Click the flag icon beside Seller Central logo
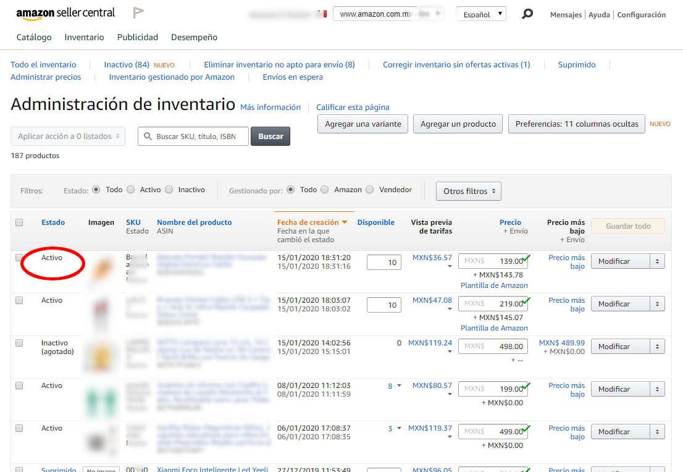The width and height of the screenshot is (683, 472). (138, 13)
